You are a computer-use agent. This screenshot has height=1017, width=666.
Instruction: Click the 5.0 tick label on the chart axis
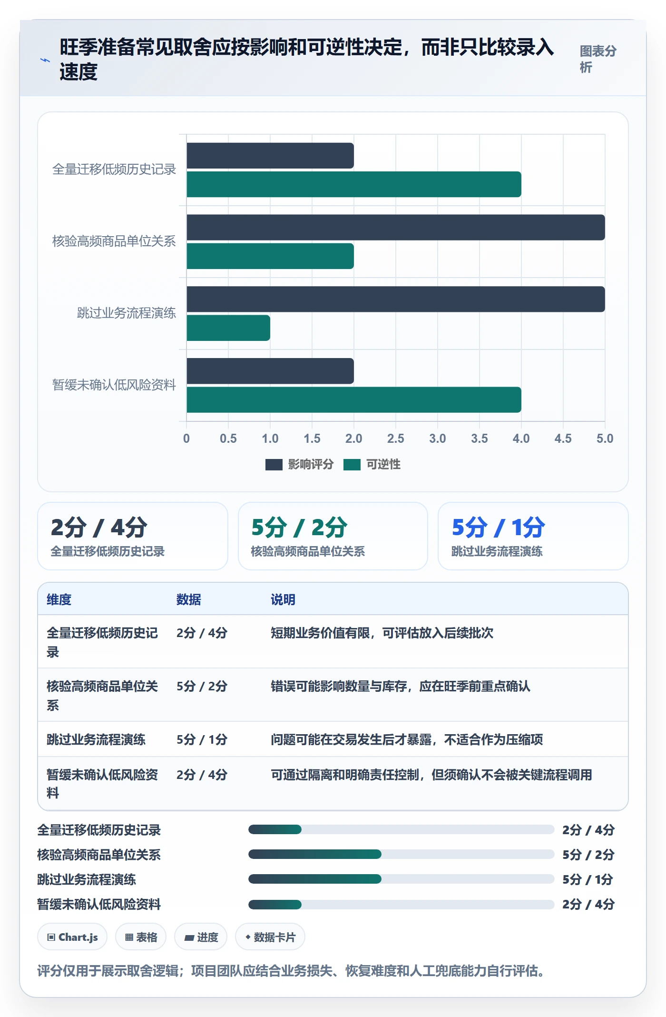pos(605,439)
